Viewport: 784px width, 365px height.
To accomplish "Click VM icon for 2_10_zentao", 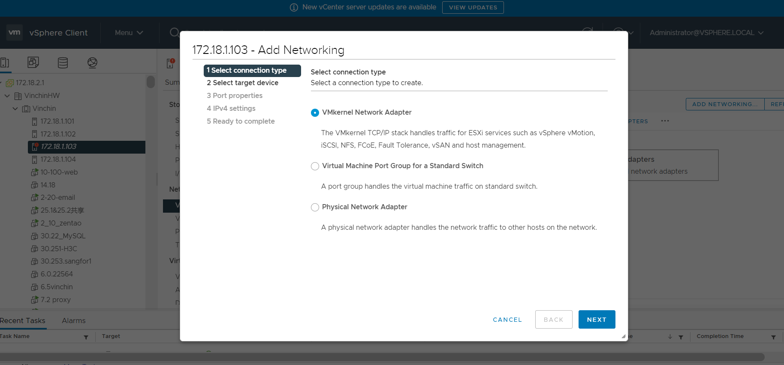I will pyautogui.click(x=35, y=223).
